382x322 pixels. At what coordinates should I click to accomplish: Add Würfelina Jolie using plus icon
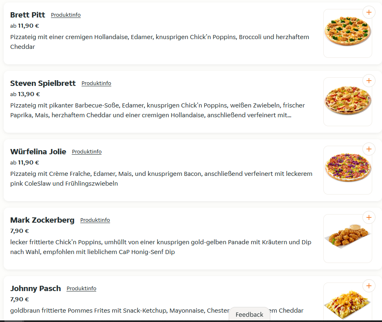[369, 149]
